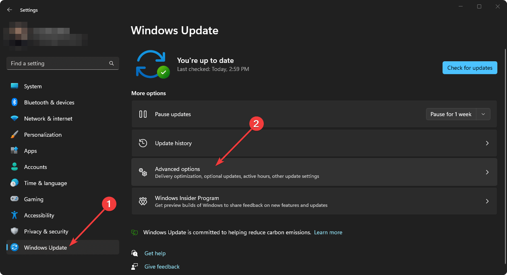Click the Personalization paintbrush icon

coord(14,135)
